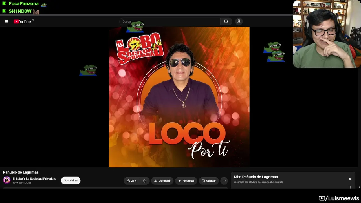Like the video with 24 k likes
Screen dimensions: 361x203
tap(131, 181)
